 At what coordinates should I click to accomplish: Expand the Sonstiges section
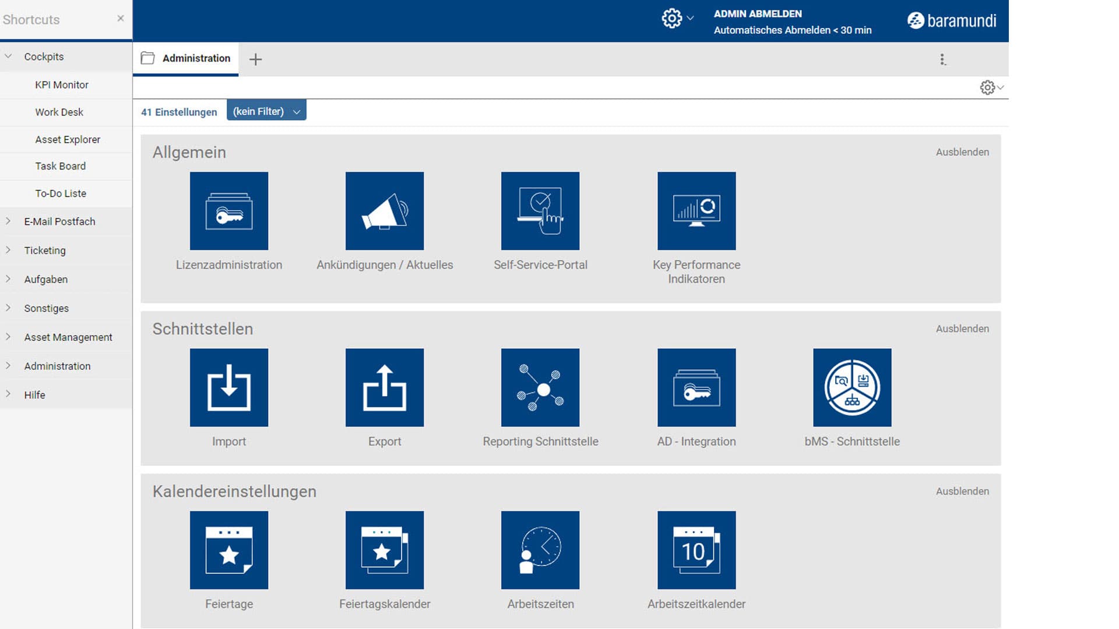[8, 308]
